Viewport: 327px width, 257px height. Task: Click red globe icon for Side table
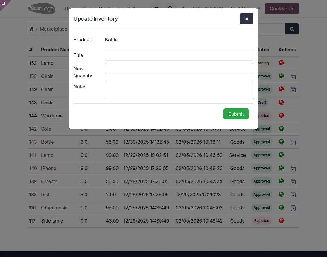tap(281, 220)
